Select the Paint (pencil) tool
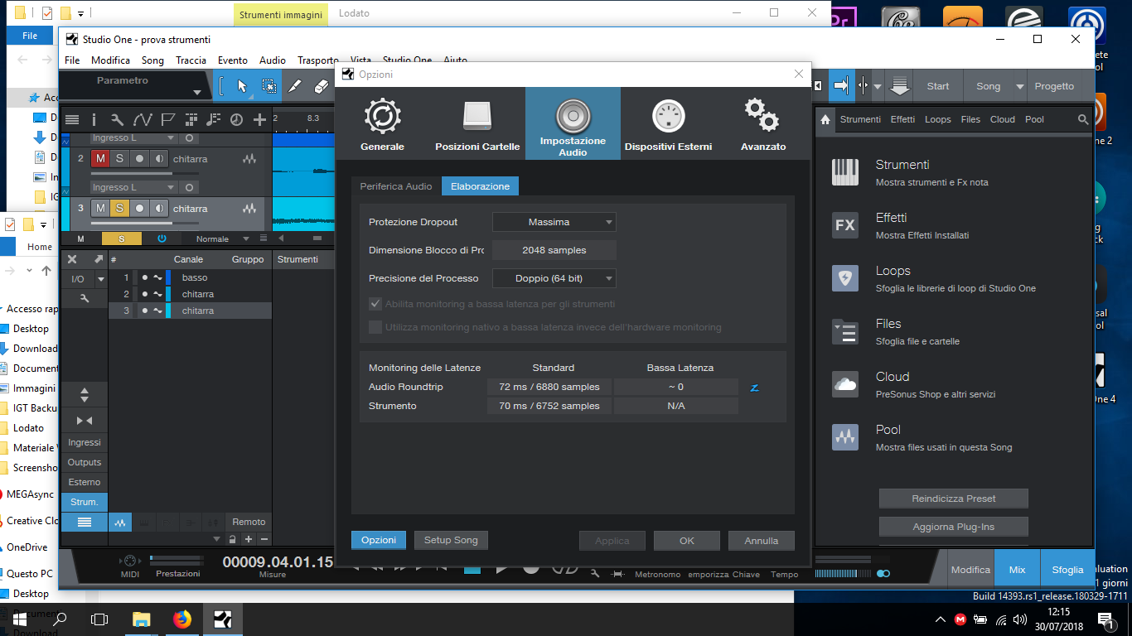This screenshot has height=636, width=1132. tap(294, 86)
